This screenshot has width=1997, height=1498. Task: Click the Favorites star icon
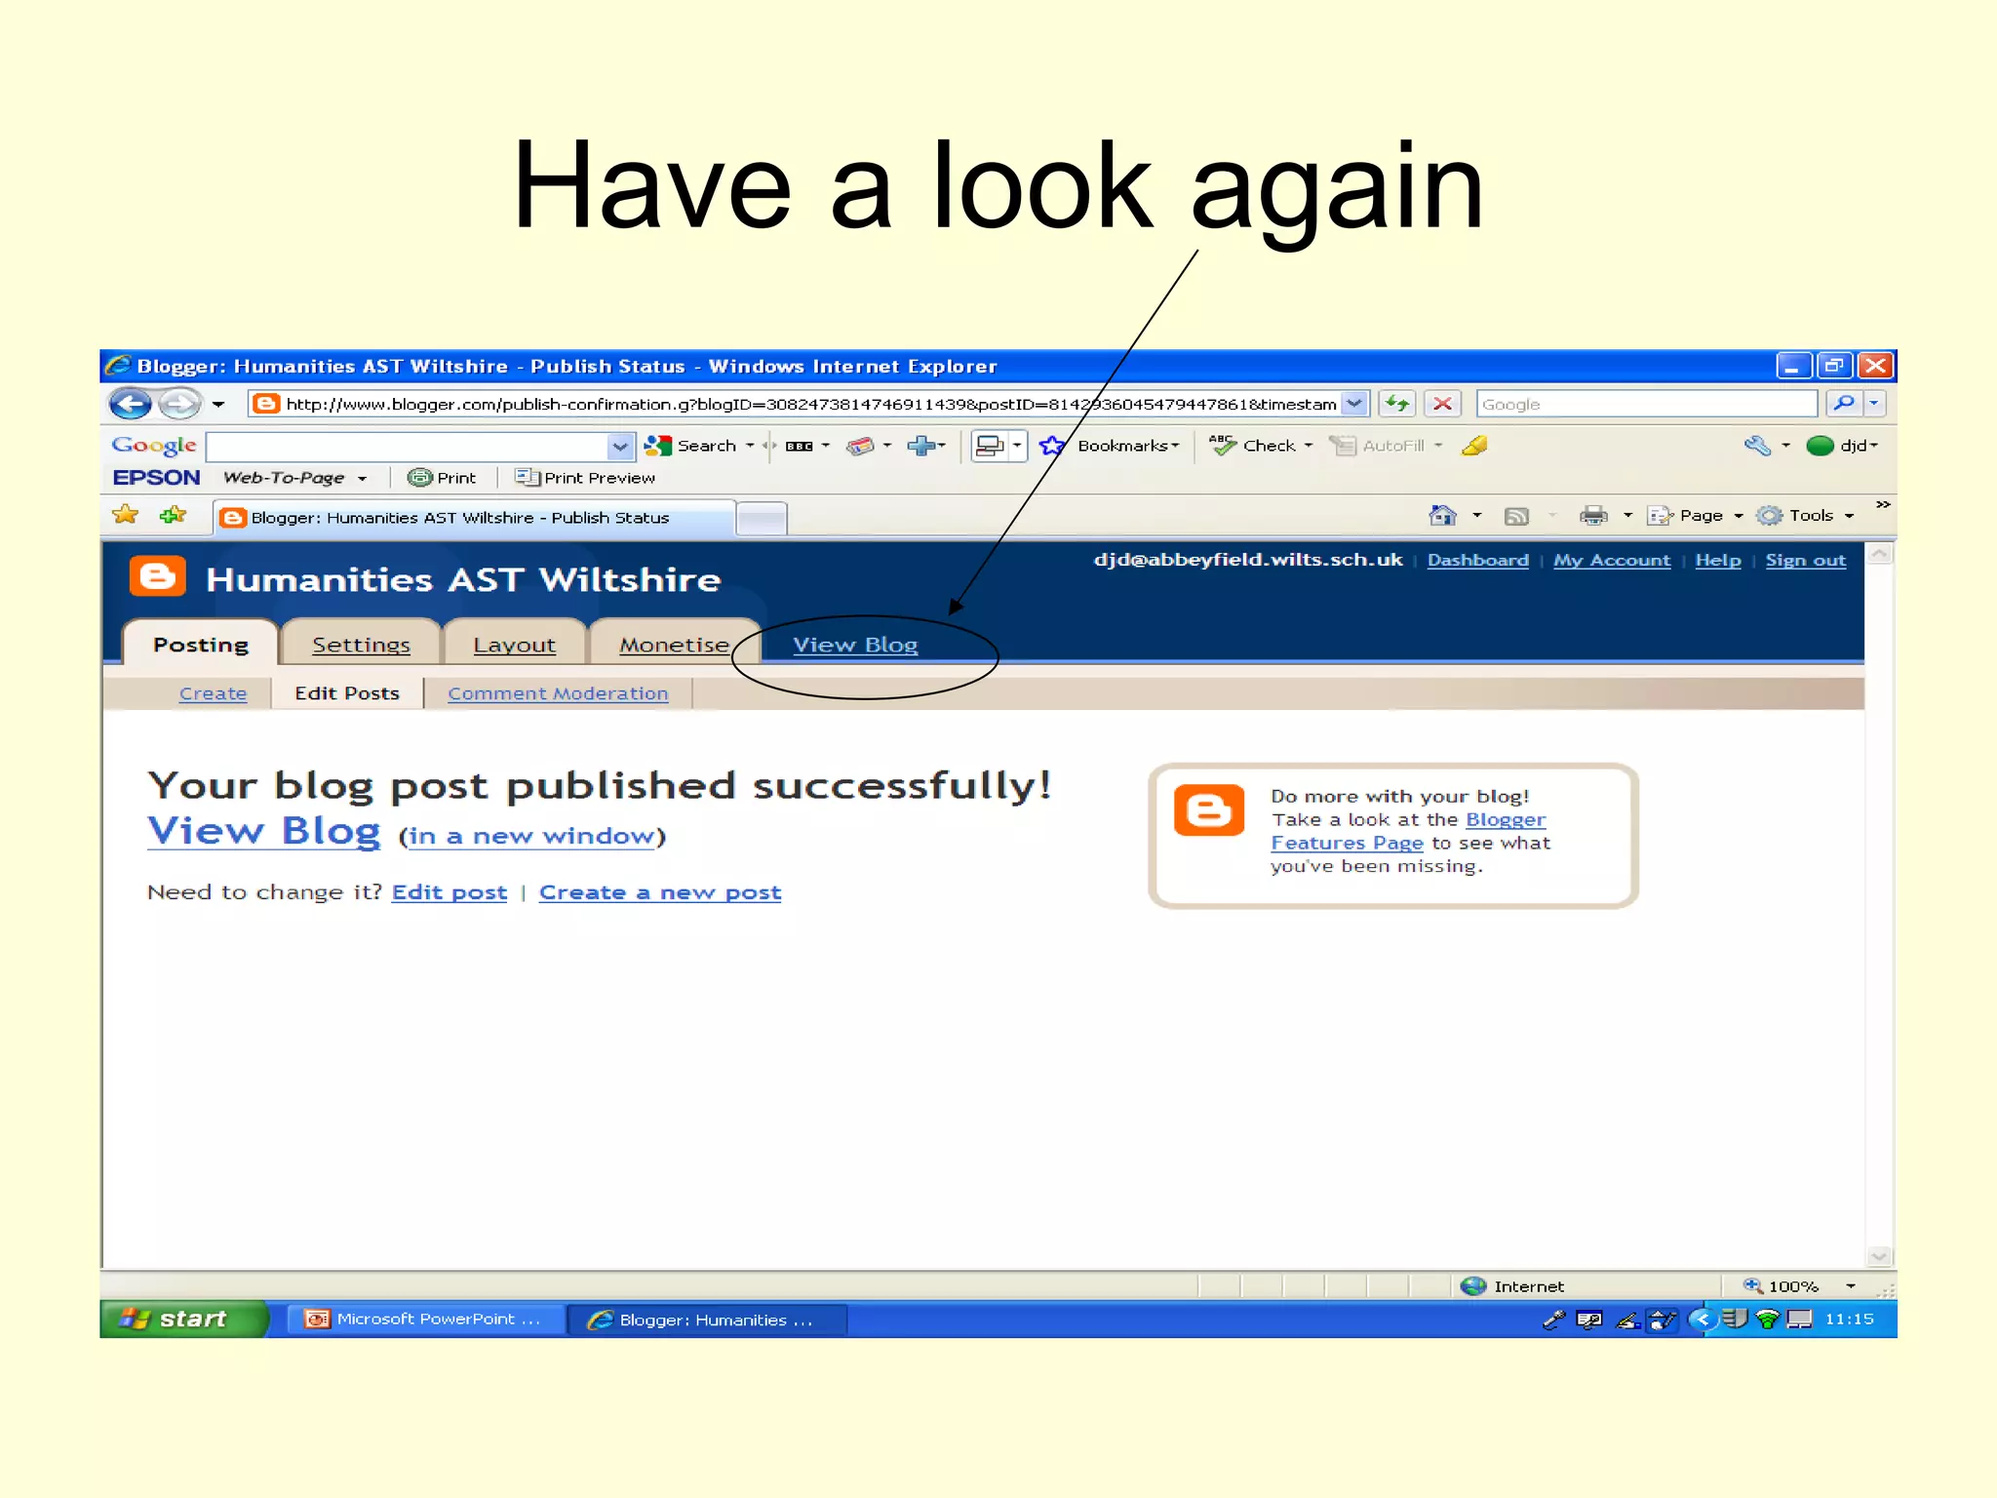126,515
